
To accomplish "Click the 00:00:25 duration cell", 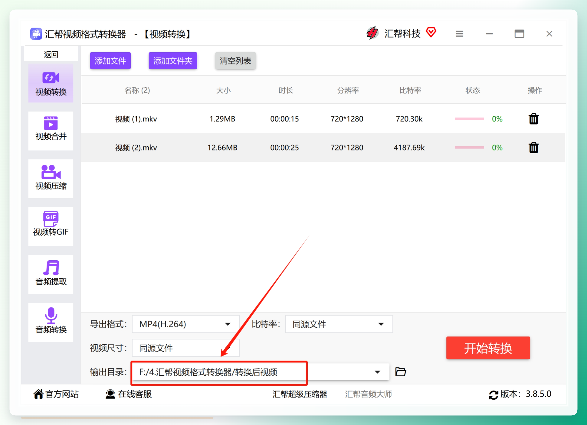I will pos(284,148).
